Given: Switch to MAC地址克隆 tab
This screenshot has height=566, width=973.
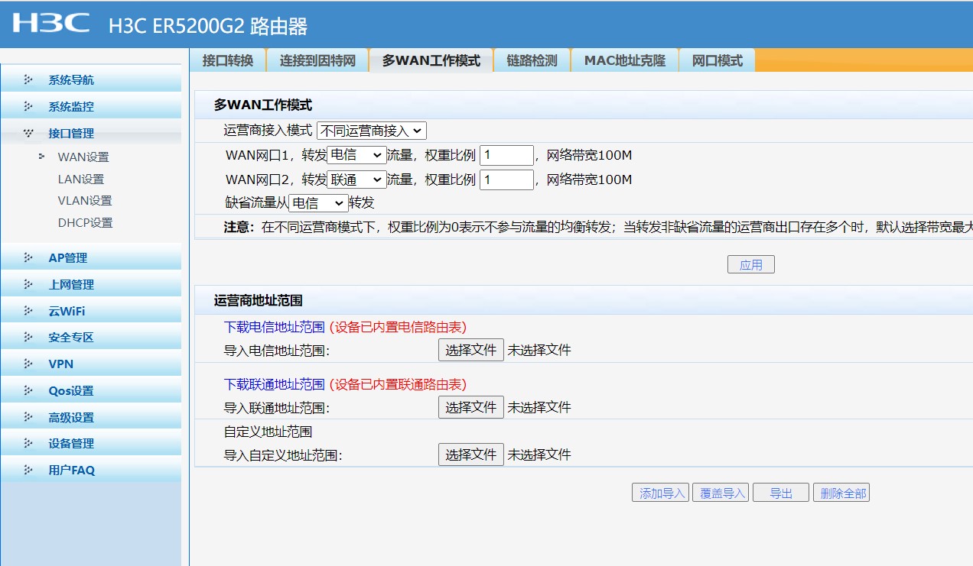Looking at the screenshot, I should (x=625, y=60).
